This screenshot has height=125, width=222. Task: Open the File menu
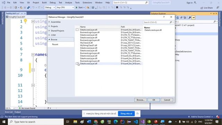9,2
